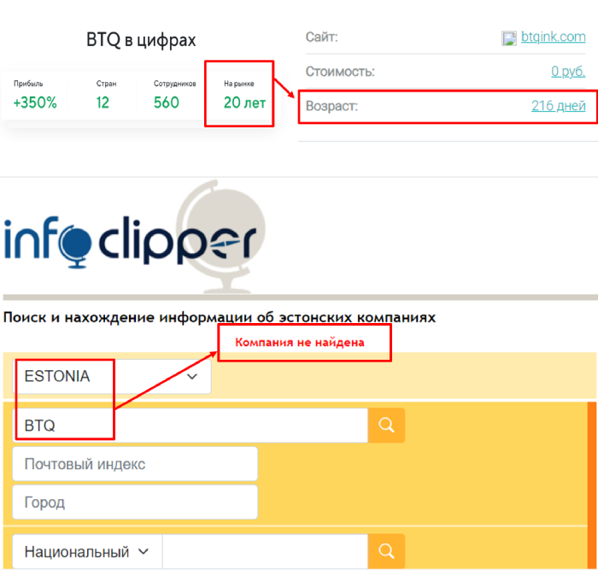
Task: Click the empty code input next to Национальный
Action: click(265, 552)
